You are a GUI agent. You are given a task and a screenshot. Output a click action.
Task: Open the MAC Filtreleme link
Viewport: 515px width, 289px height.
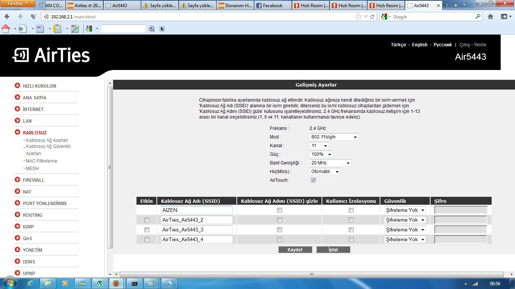point(41,161)
